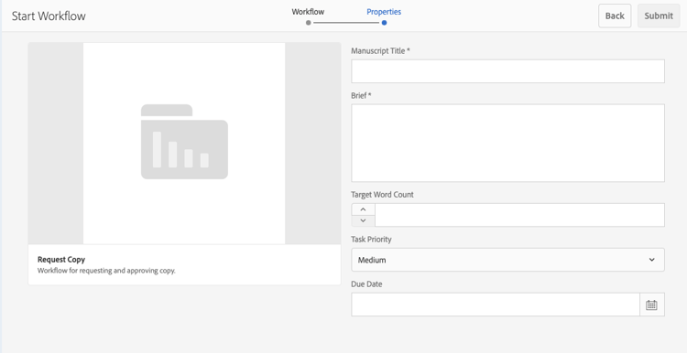Select the Properties step label
The width and height of the screenshot is (687, 353).
click(x=384, y=12)
